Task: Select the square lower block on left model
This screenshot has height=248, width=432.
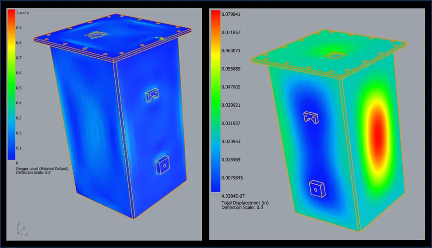Action: [162, 165]
